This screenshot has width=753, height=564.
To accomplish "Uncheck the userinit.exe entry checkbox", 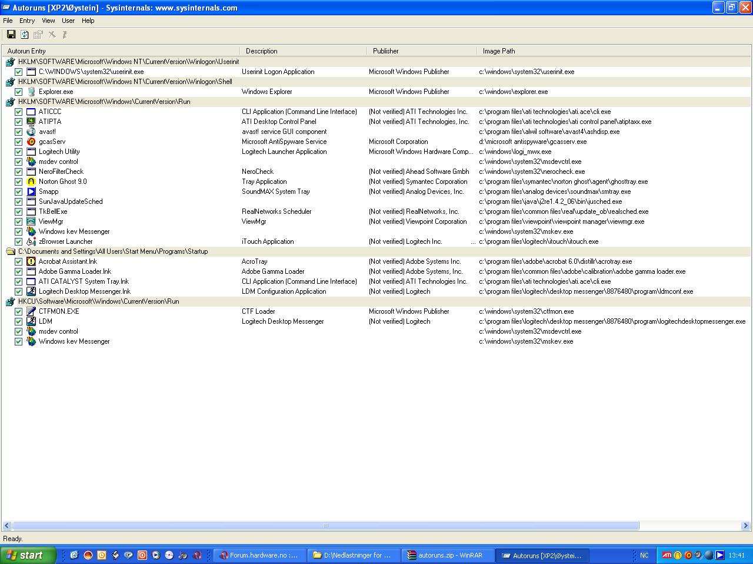I will click(18, 72).
